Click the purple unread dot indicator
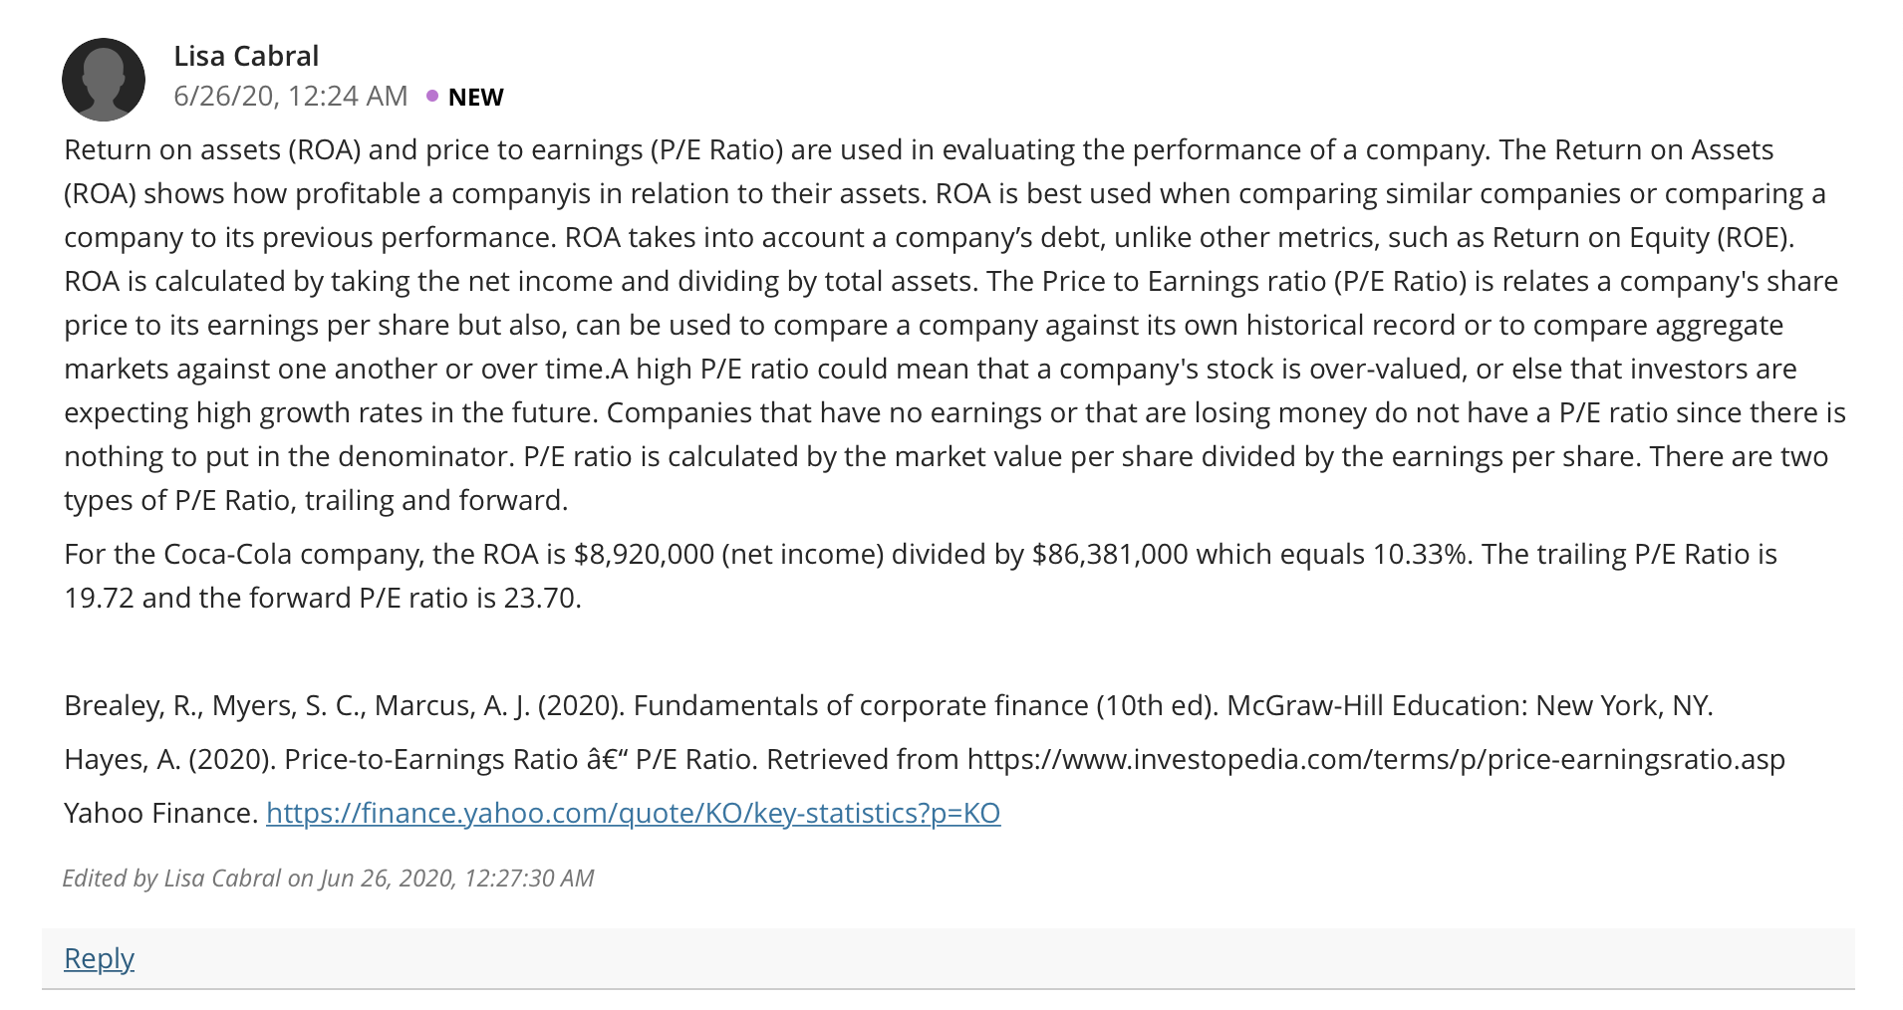The height and width of the screenshot is (1010, 1903). point(432,96)
